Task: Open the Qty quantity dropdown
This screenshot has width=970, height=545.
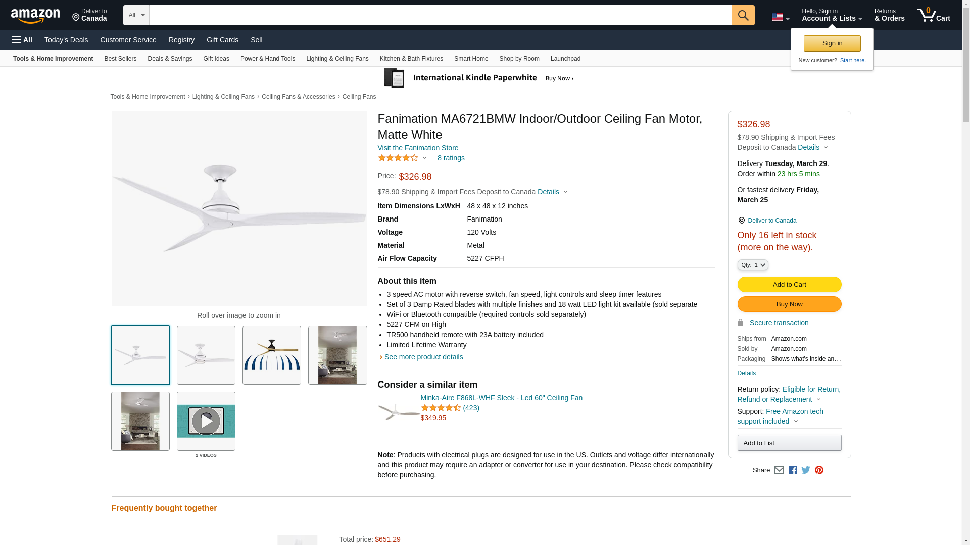Action: coord(752,265)
